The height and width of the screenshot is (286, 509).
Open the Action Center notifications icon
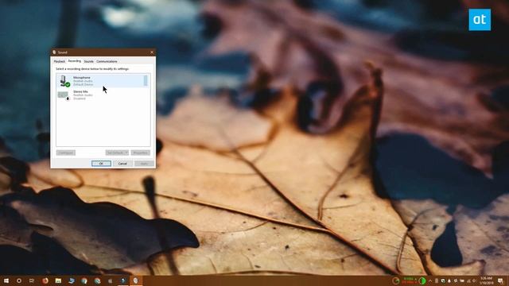click(x=500, y=280)
